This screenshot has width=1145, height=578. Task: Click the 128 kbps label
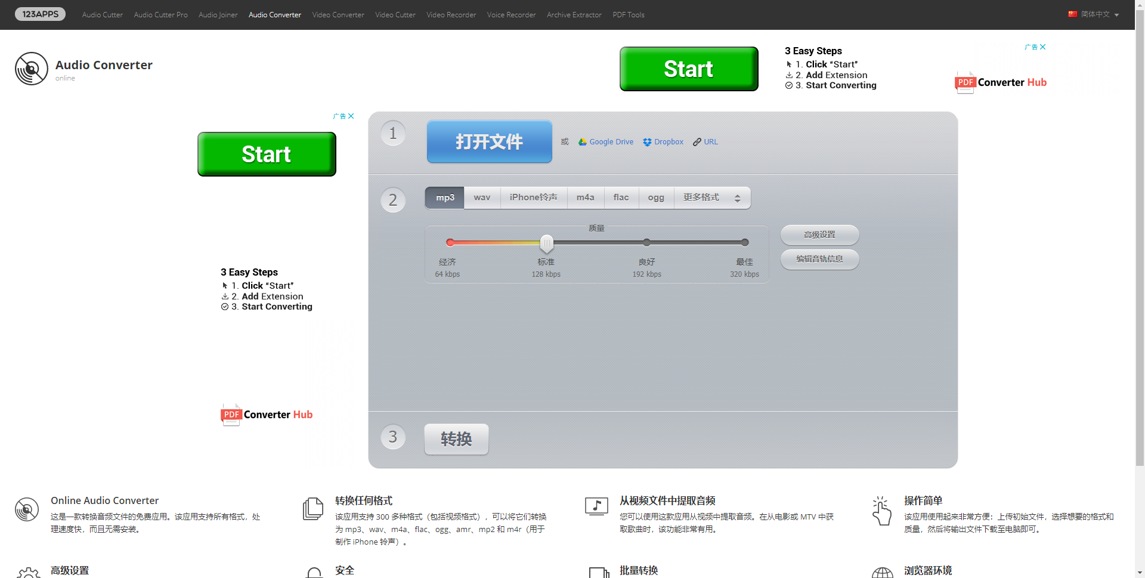click(546, 274)
